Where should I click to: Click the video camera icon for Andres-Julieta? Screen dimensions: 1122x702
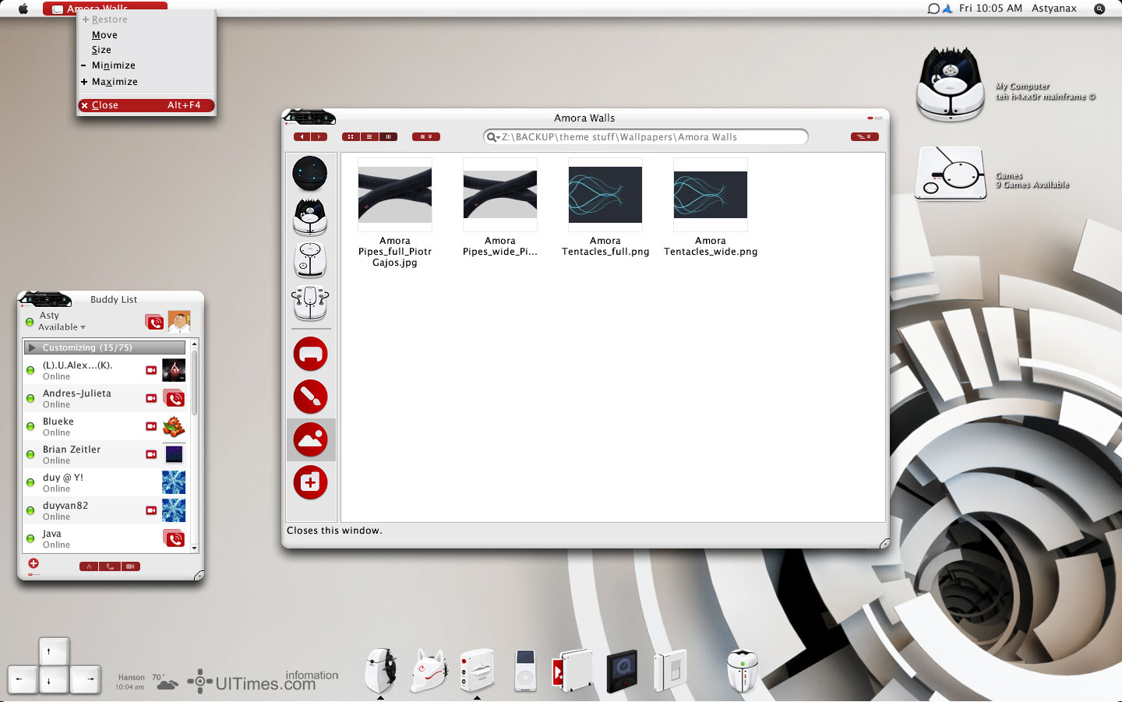(151, 398)
